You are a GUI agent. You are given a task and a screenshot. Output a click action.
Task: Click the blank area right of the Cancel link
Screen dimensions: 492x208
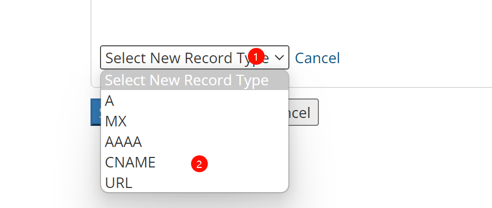pyautogui.click(x=414, y=58)
